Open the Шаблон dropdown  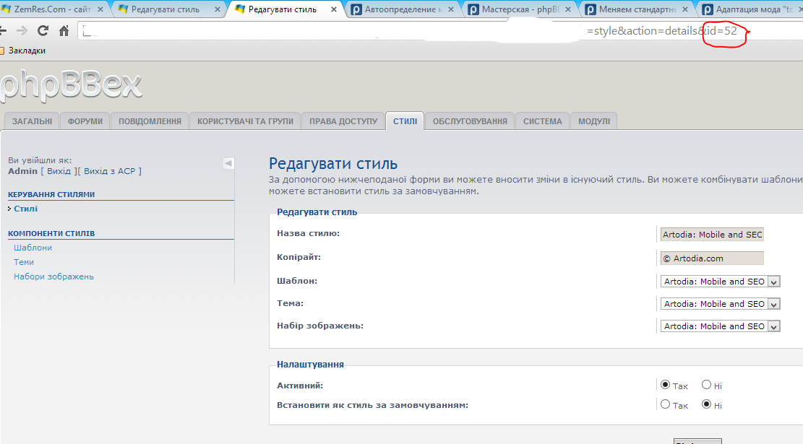(721, 282)
